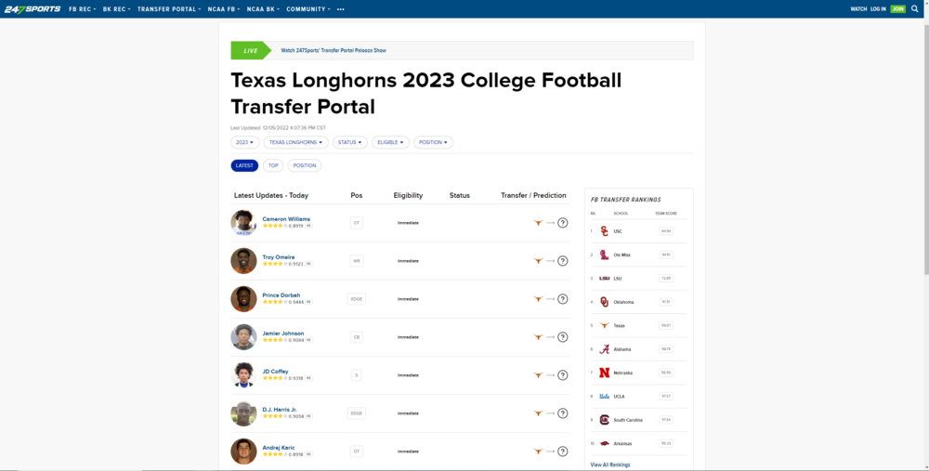Image resolution: width=929 pixels, height=471 pixels.
Task: Open the three-dots more menu in navbar
Action: tap(341, 8)
